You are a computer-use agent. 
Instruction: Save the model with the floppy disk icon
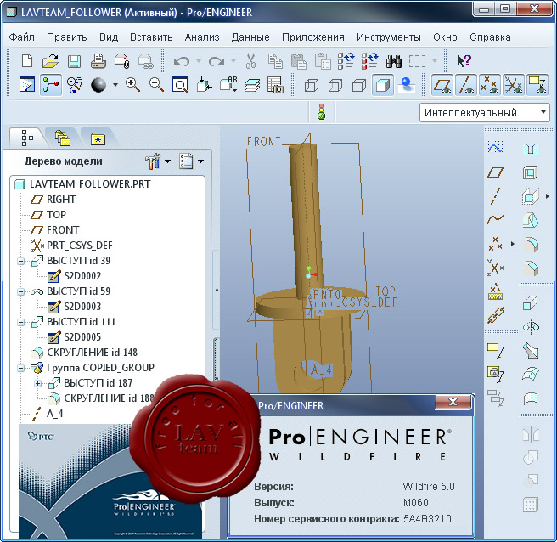[x=74, y=61]
